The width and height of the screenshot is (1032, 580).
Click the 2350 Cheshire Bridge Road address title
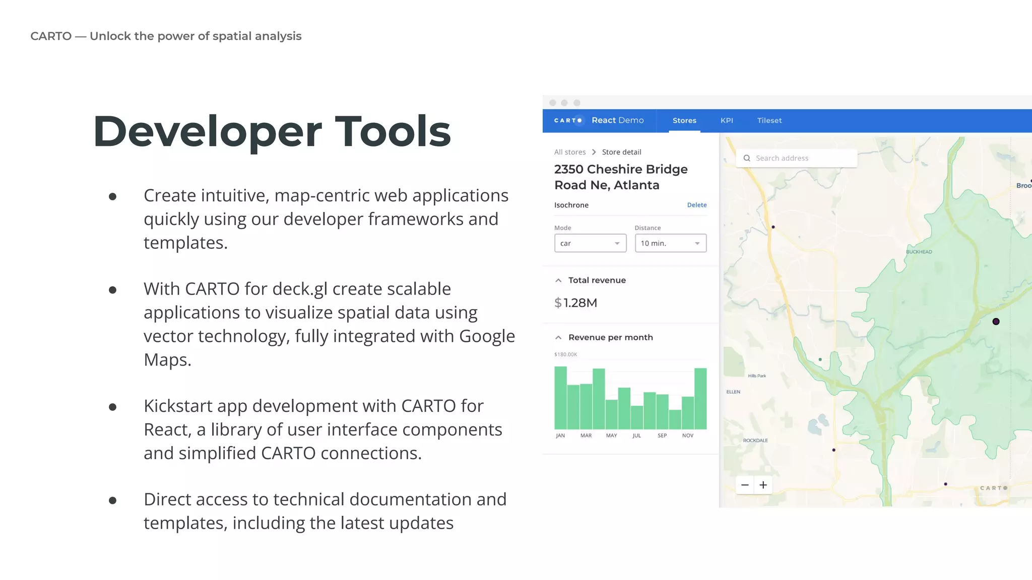621,177
